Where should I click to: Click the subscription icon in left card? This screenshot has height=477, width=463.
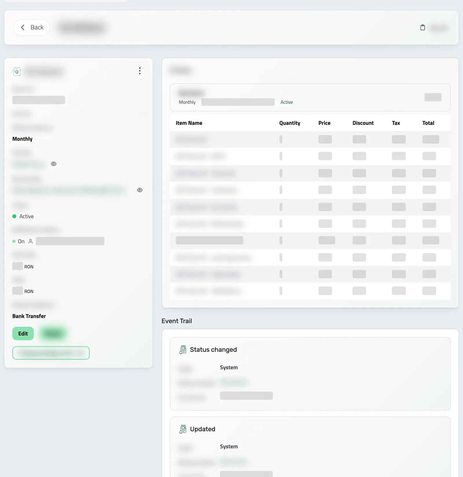17,71
